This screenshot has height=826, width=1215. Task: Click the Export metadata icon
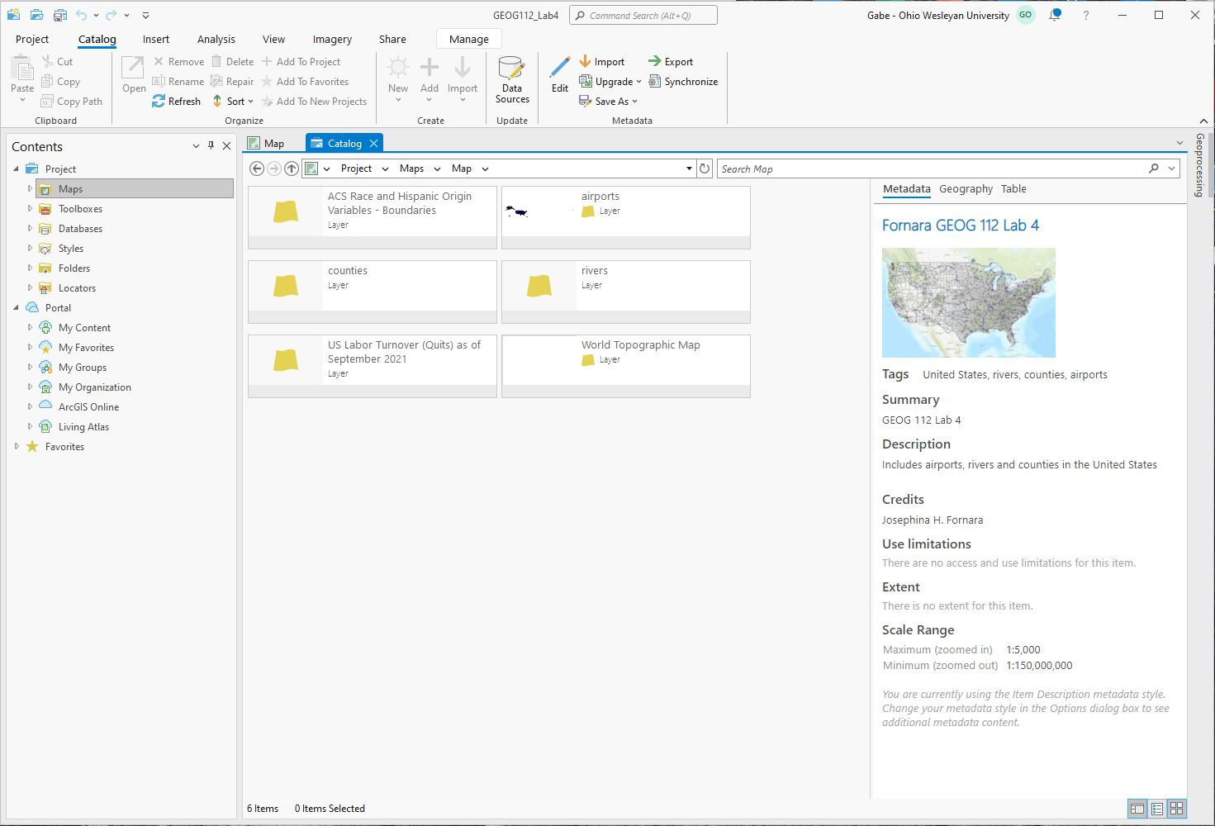[x=653, y=61]
